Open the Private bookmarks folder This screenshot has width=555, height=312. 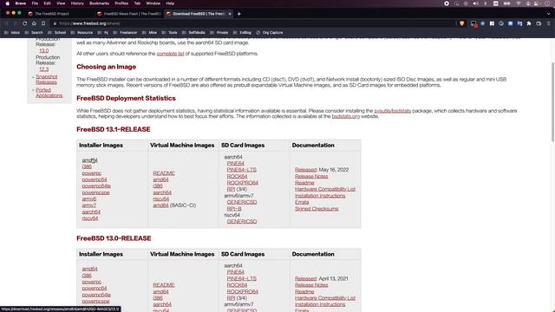(x=219, y=33)
